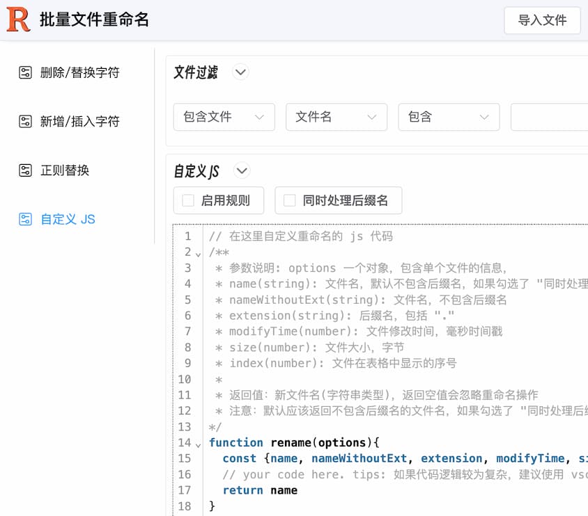Select the 正则替换 menu item
The height and width of the screenshot is (516, 588).
coord(65,170)
